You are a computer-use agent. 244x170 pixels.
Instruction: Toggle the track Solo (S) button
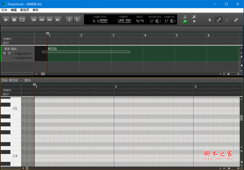tap(9, 53)
